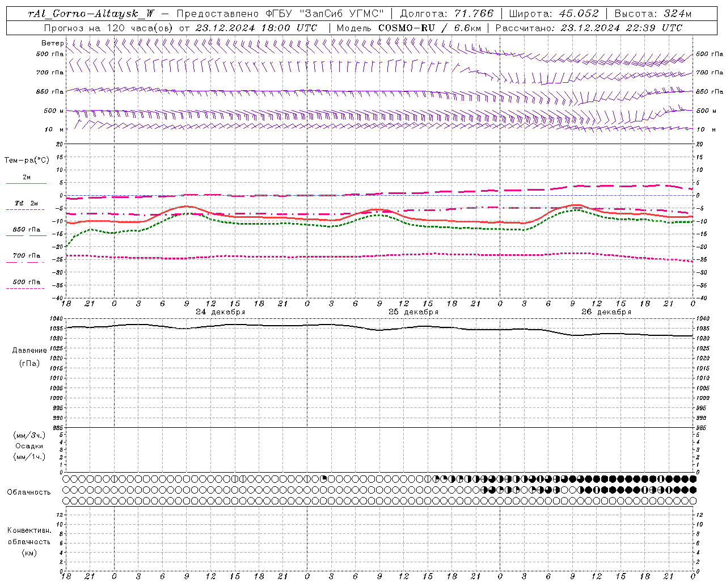Click the 24 декабря date label
Viewport: 726px width, 581px height.
(x=220, y=312)
